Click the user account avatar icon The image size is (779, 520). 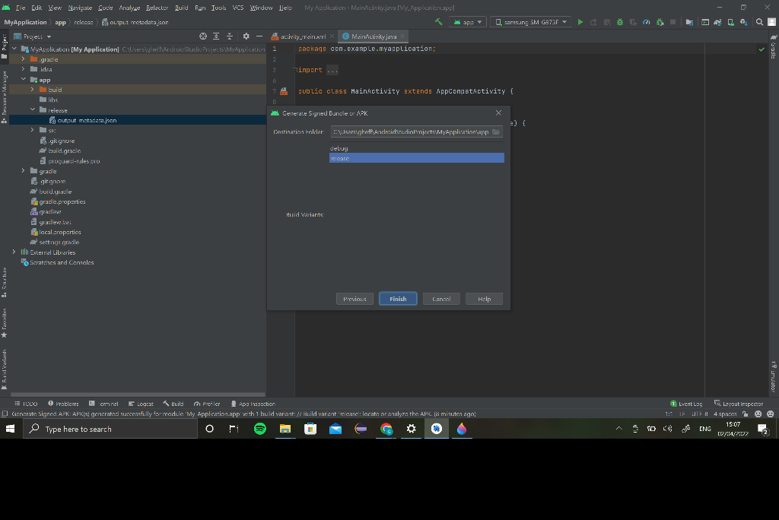pyautogui.click(x=771, y=22)
